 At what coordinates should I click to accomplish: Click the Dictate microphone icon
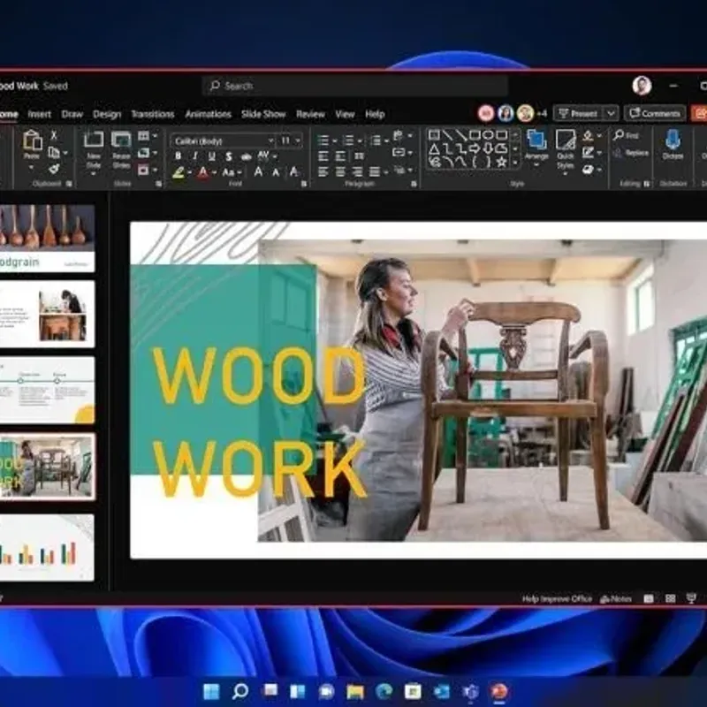click(673, 140)
